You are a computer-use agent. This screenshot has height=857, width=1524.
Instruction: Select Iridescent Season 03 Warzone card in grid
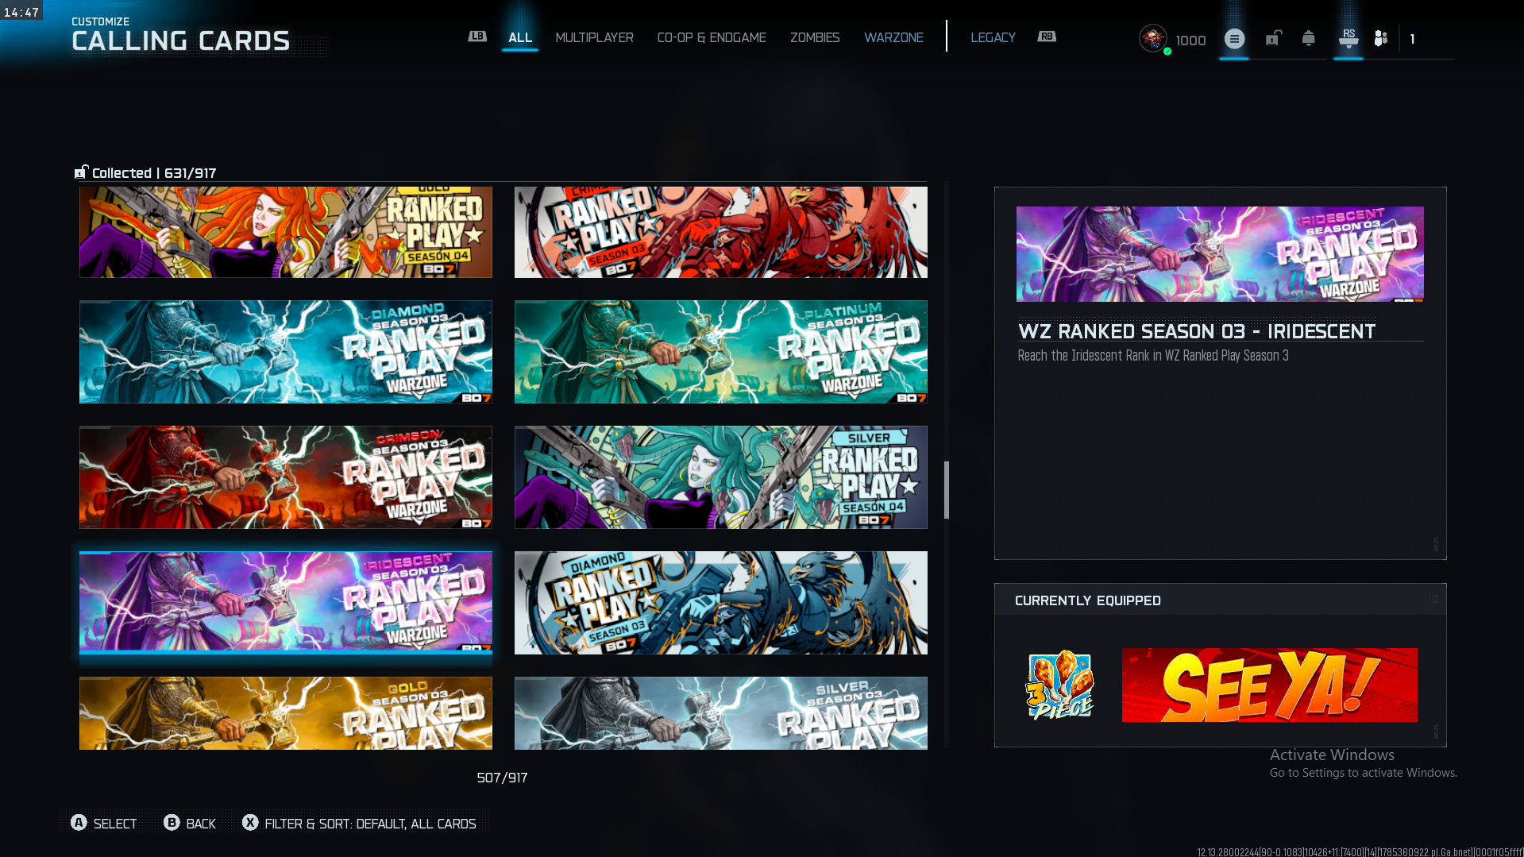tap(286, 603)
